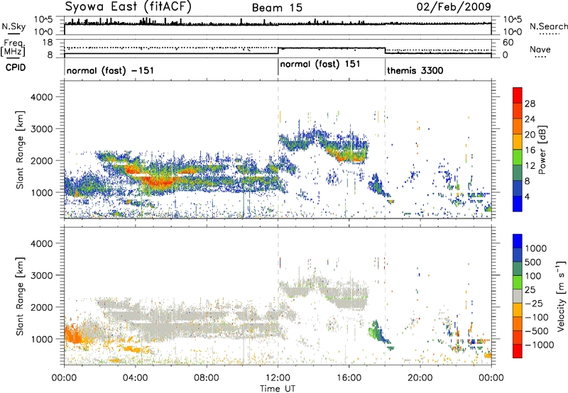
Task: Click the "Slant Range [km]" label of power panel
Action: [20, 150]
